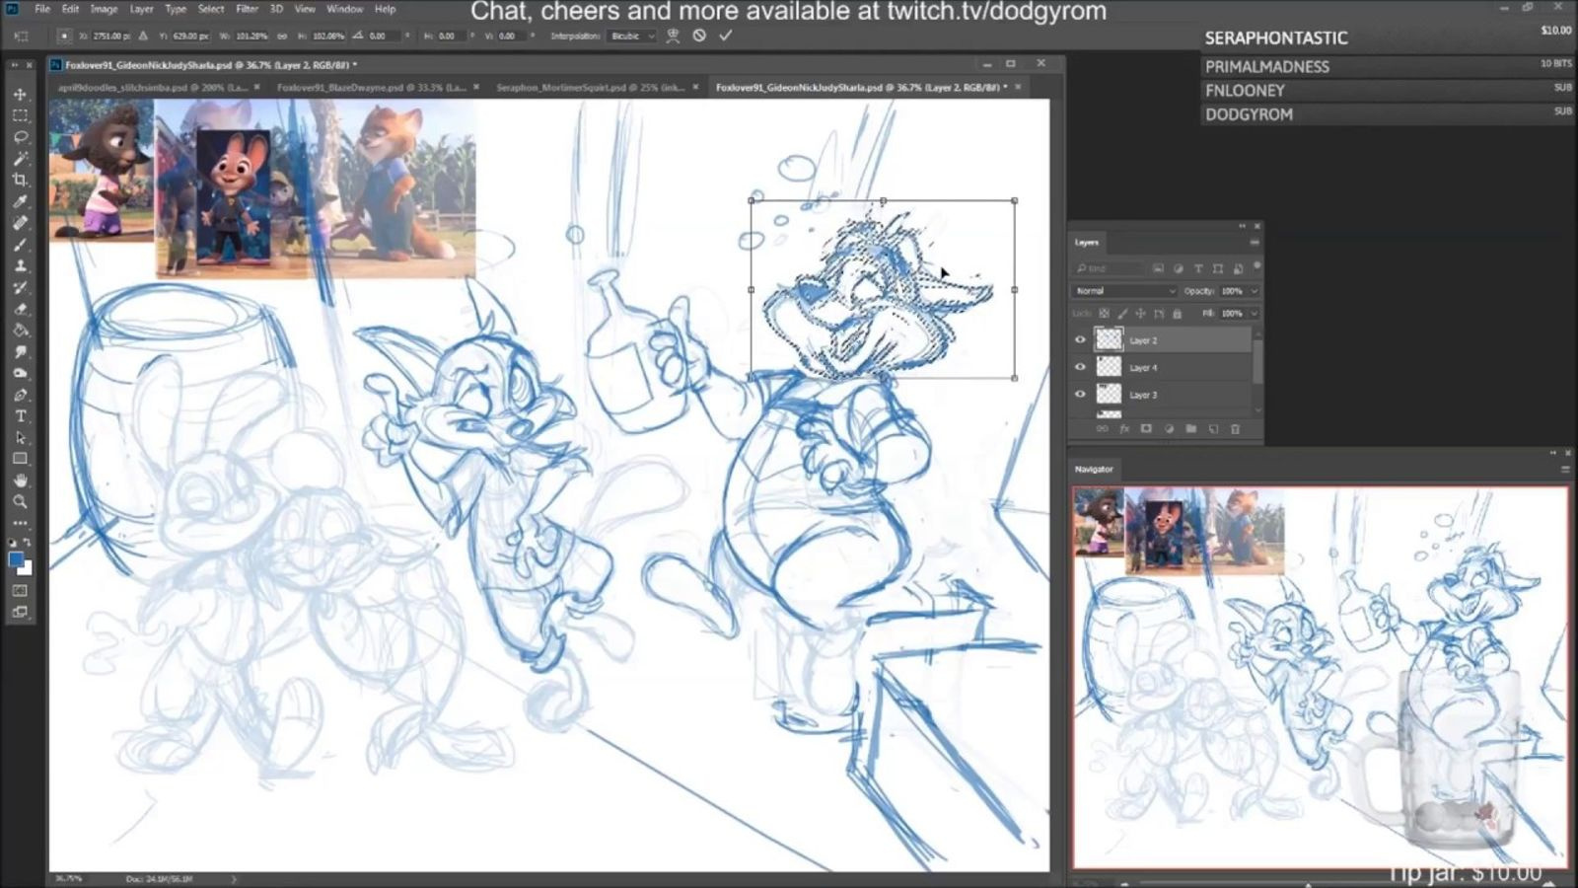
Task: Click the background white color swatch
Action: click(x=27, y=569)
